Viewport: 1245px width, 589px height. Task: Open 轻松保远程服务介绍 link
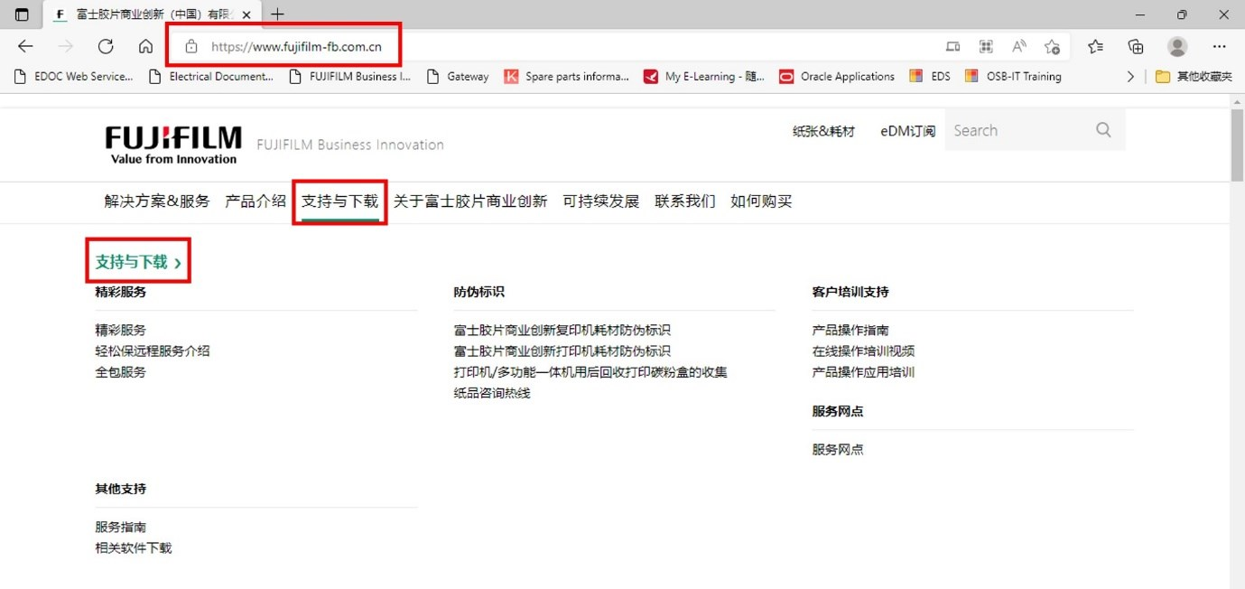click(153, 351)
